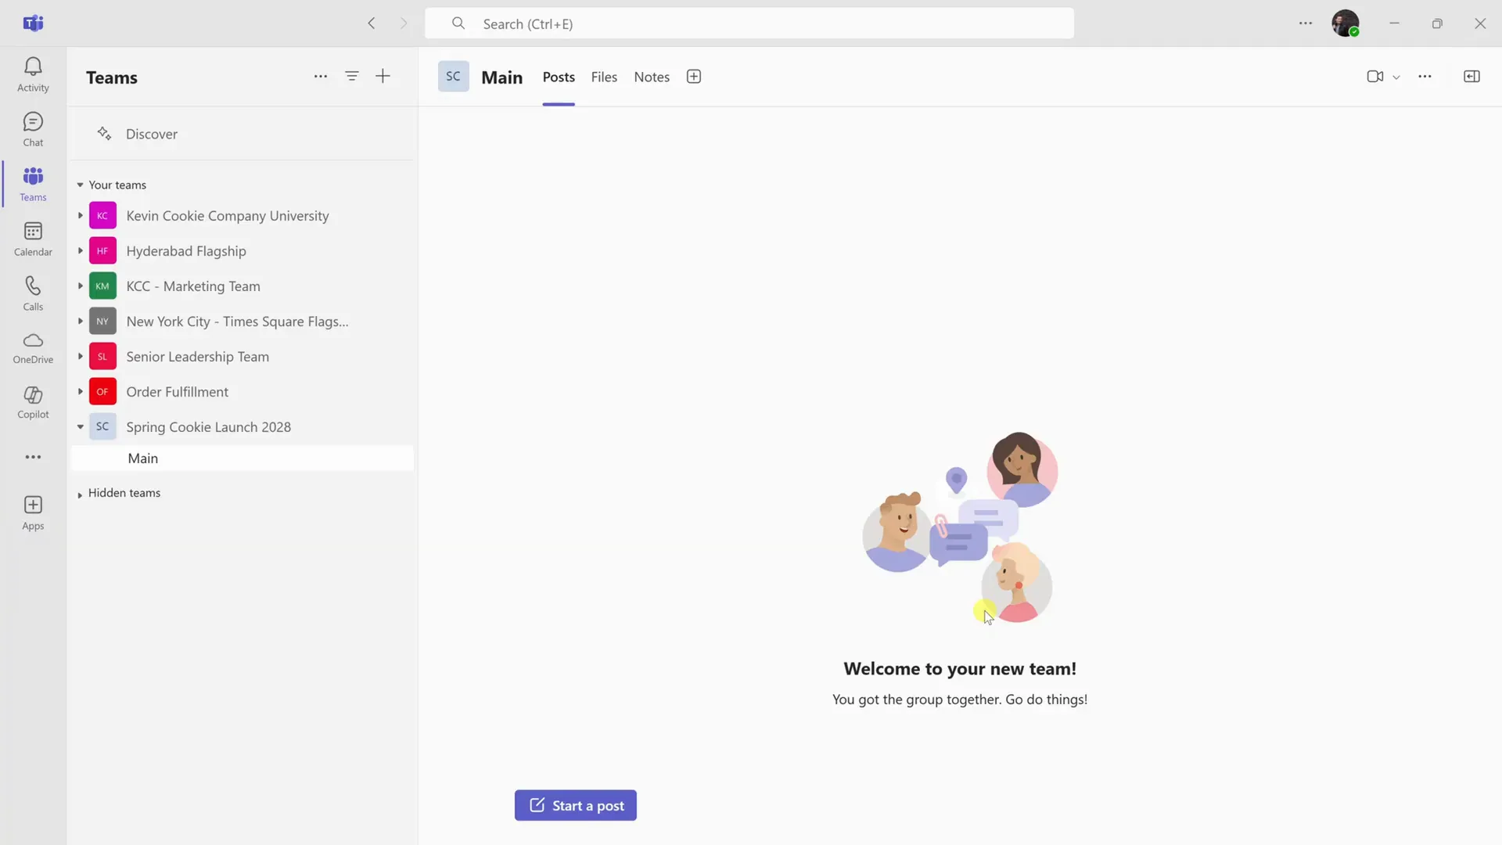Click the Microsoft Teams logo

(33, 23)
